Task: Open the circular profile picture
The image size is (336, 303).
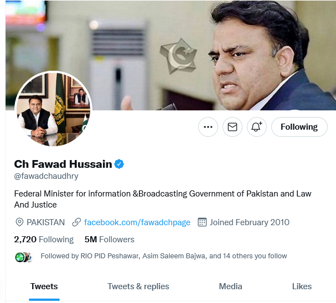Action: coord(53,109)
